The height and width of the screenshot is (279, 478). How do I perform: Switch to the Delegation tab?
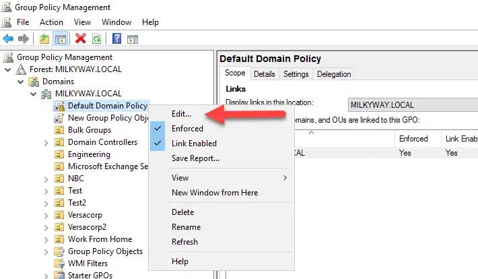tap(334, 74)
